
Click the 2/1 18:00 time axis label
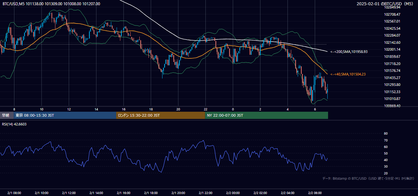click(151, 193)
